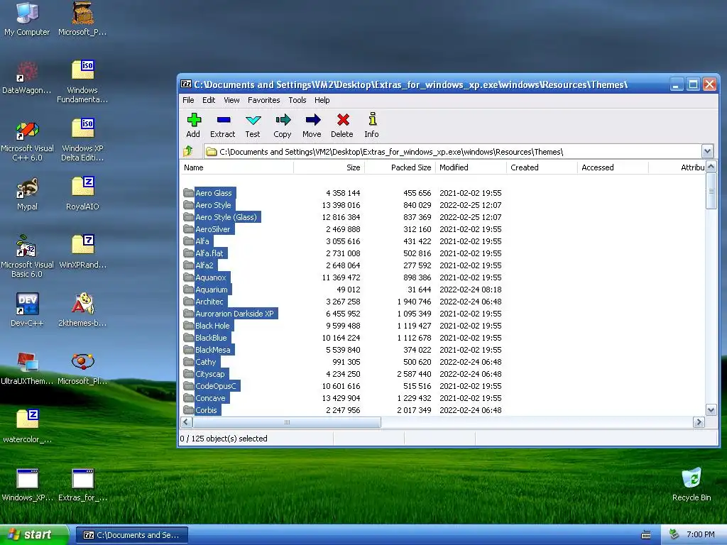Select the Aurorarion Darkside XP folder
727x545 pixels.
tap(231, 313)
